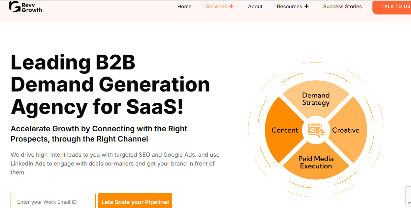Expand the Resources menu plus icon
Viewport: 411px width, 208px height.
[306, 6]
